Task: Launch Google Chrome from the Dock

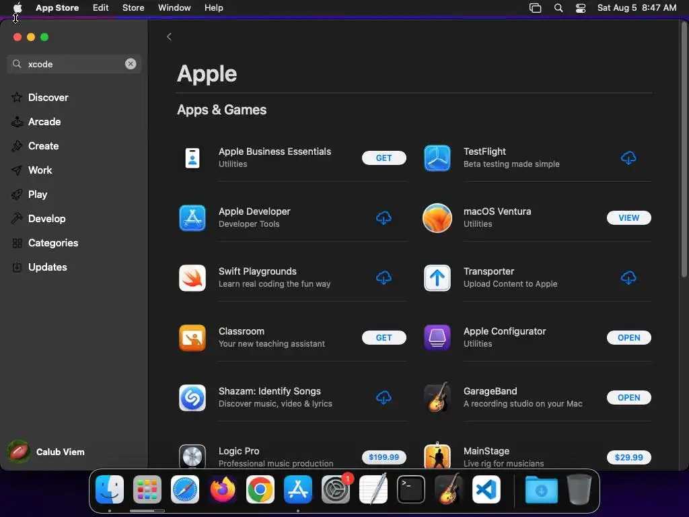Action: pos(260,489)
